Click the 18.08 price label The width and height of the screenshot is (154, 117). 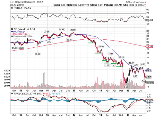[101, 46]
